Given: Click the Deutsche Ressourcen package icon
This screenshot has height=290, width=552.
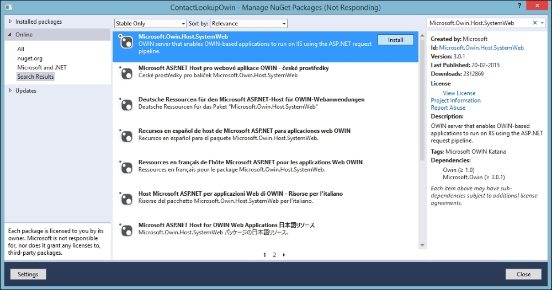Looking at the screenshot, I should (126, 103).
